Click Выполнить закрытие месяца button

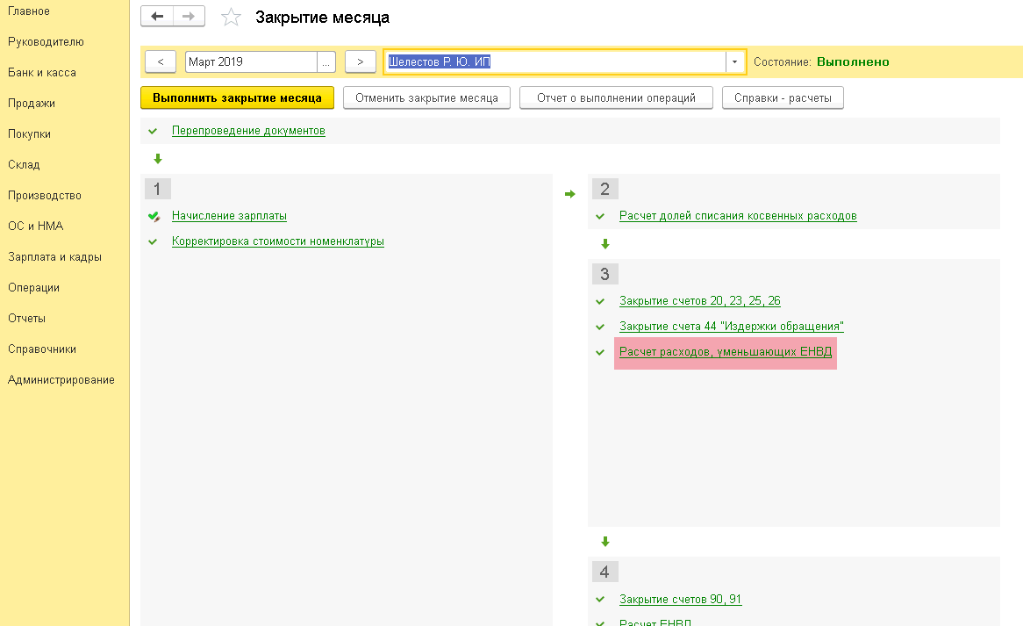(x=238, y=98)
